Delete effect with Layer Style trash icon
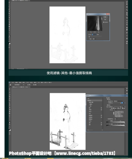The width and height of the screenshot is (132, 159). pyautogui.click(x=102, y=130)
